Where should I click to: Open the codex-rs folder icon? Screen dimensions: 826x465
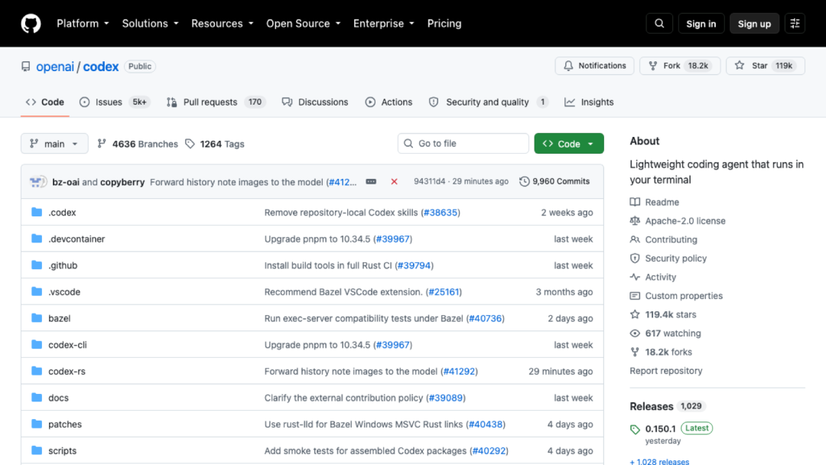(37, 371)
